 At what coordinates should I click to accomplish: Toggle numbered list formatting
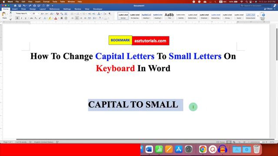78,13
